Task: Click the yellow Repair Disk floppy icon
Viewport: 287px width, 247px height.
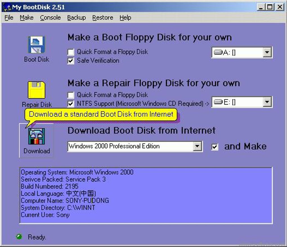Action: (x=36, y=90)
